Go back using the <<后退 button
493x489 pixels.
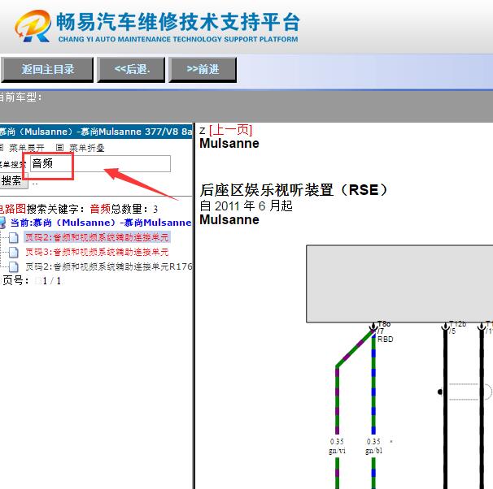(131, 69)
